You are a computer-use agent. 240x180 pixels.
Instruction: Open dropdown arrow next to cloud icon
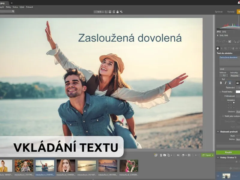pos(186,155)
